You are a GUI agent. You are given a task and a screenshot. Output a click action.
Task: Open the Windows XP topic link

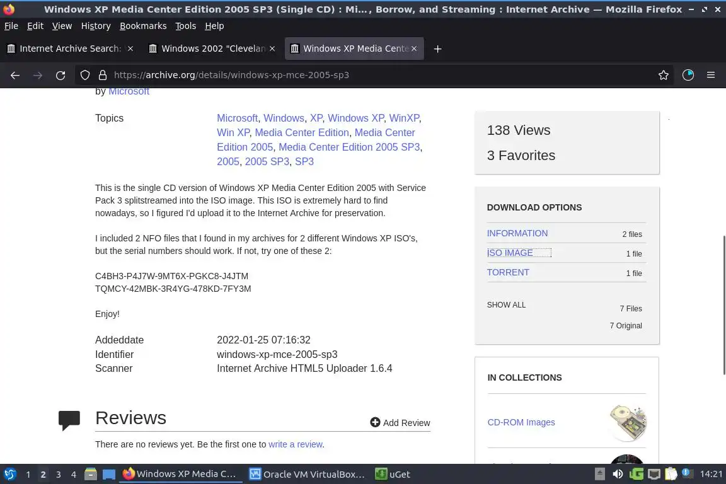tap(356, 118)
